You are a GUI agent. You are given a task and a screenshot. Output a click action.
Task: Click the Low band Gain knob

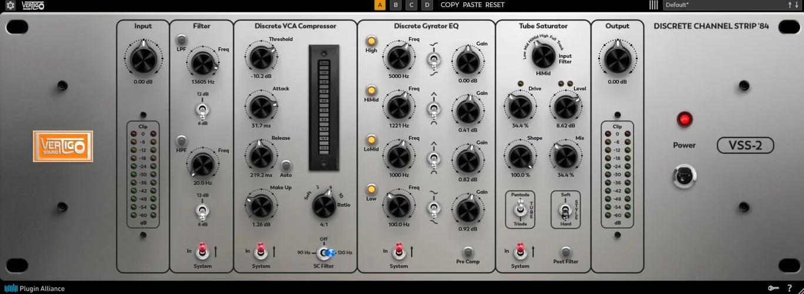click(x=468, y=211)
